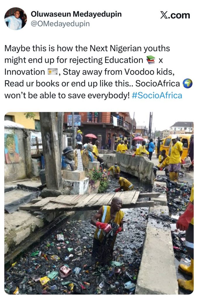Click the stacked books emoji after Education

(x=151, y=60)
